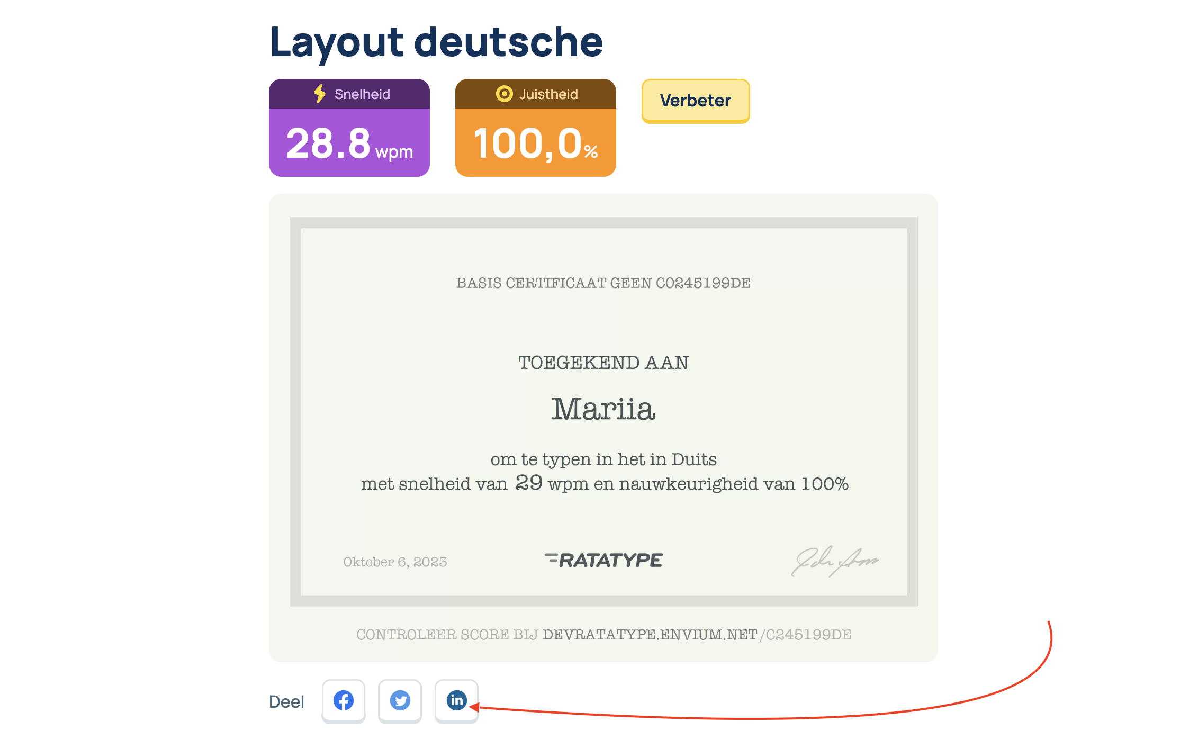Click the TOEGEKEND AAN text
1189x739 pixels.
[603, 363]
